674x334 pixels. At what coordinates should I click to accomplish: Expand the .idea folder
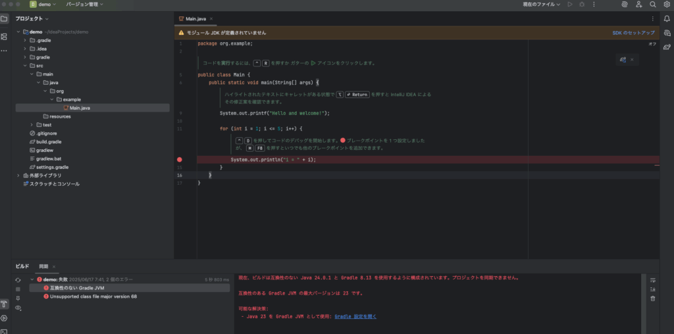coord(26,49)
